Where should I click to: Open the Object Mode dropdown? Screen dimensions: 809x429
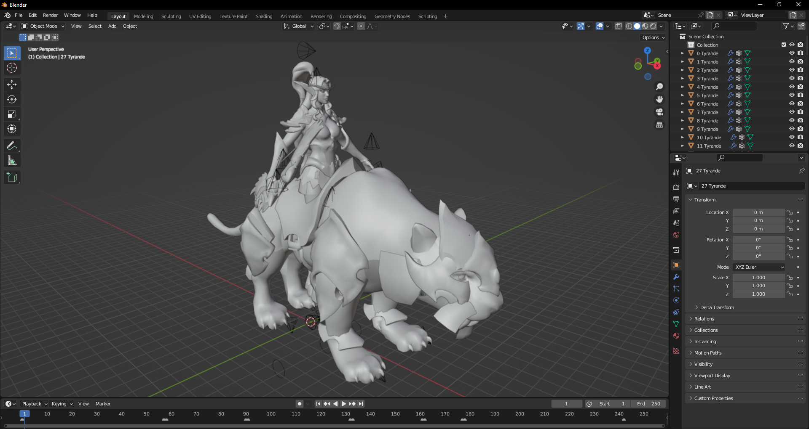tap(43, 26)
